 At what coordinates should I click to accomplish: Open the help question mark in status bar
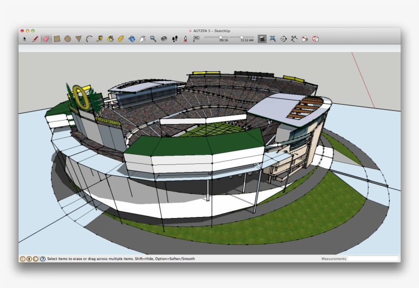coord(42,259)
